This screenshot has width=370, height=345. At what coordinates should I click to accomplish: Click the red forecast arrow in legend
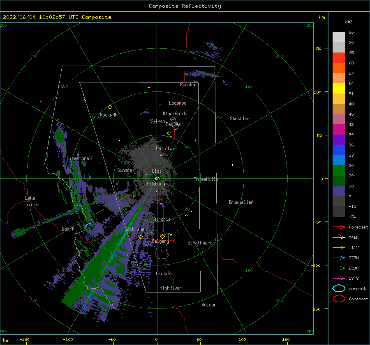(x=339, y=227)
